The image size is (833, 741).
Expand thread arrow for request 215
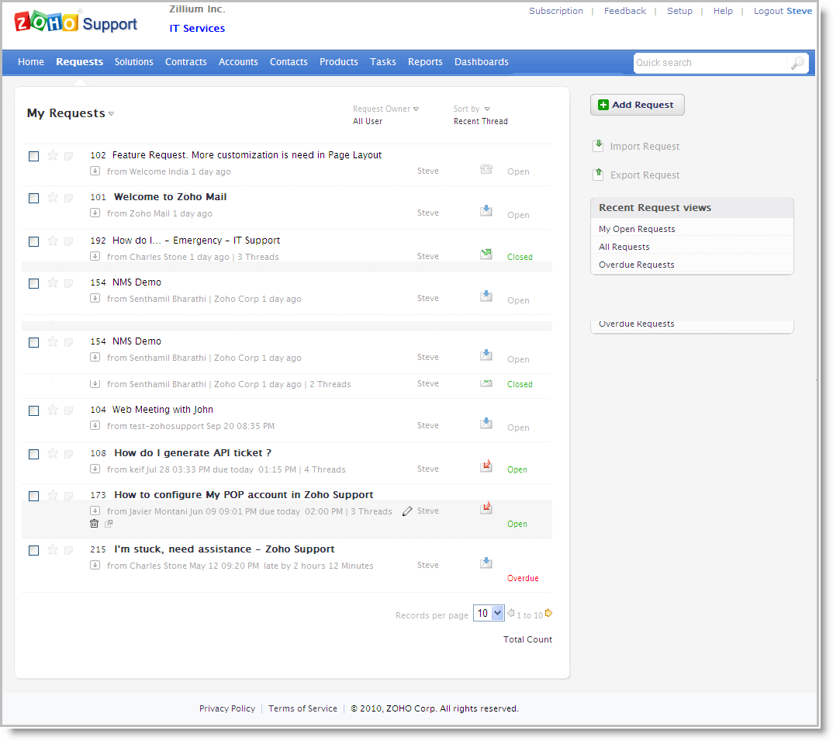tap(95, 565)
